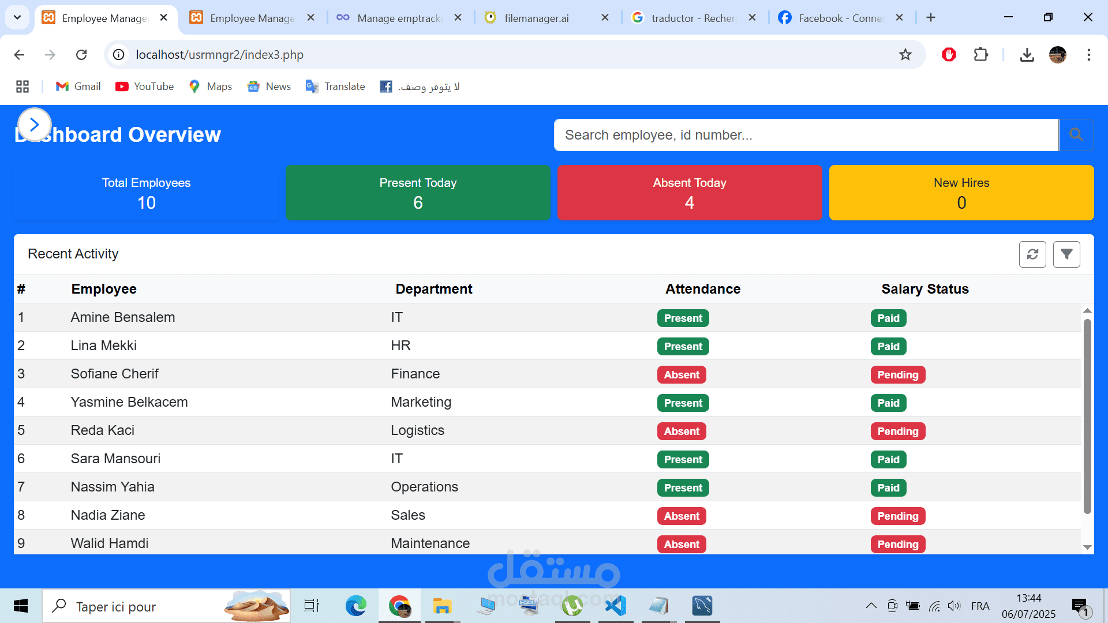Refresh the Recent Activity table

pos(1032,254)
